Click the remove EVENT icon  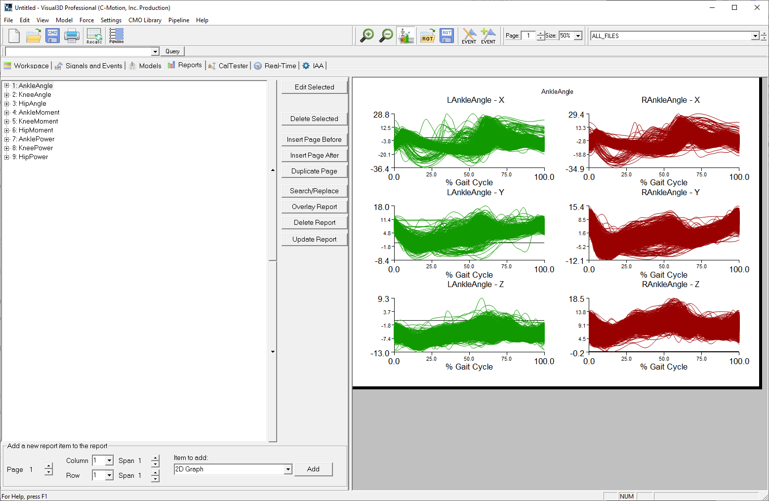(x=469, y=36)
